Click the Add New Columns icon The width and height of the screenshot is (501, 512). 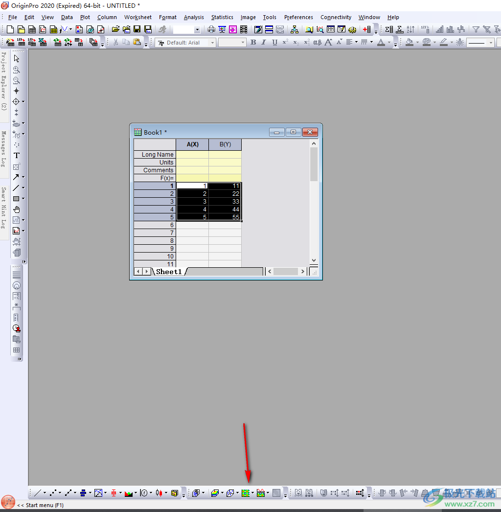pos(367,29)
